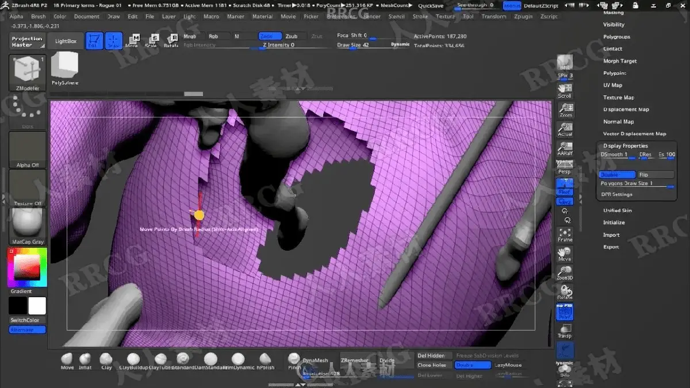Open the Zplugin menu
Image resolution: width=690 pixels, height=388 pixels.
(x=523, y=17)
